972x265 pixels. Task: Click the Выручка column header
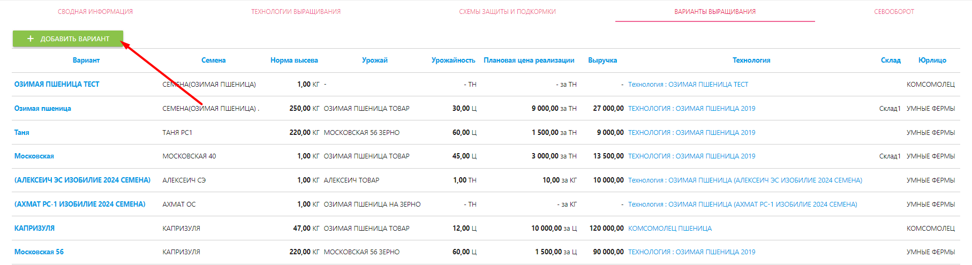[602, 60]
